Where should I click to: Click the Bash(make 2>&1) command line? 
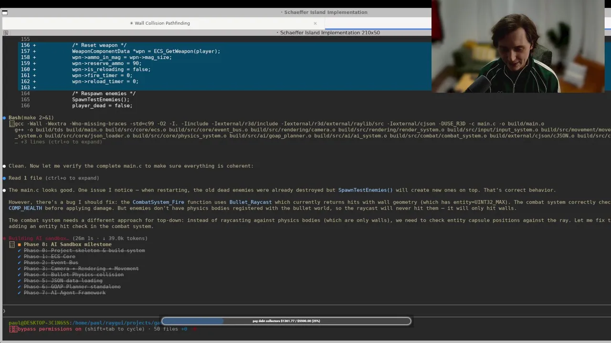(x=31, y=117)
